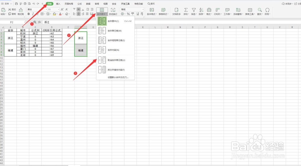The height and width of the screenshot is (166, 301).
Task: Click the decrease indent icon
Action: click(x=88, y=9)
